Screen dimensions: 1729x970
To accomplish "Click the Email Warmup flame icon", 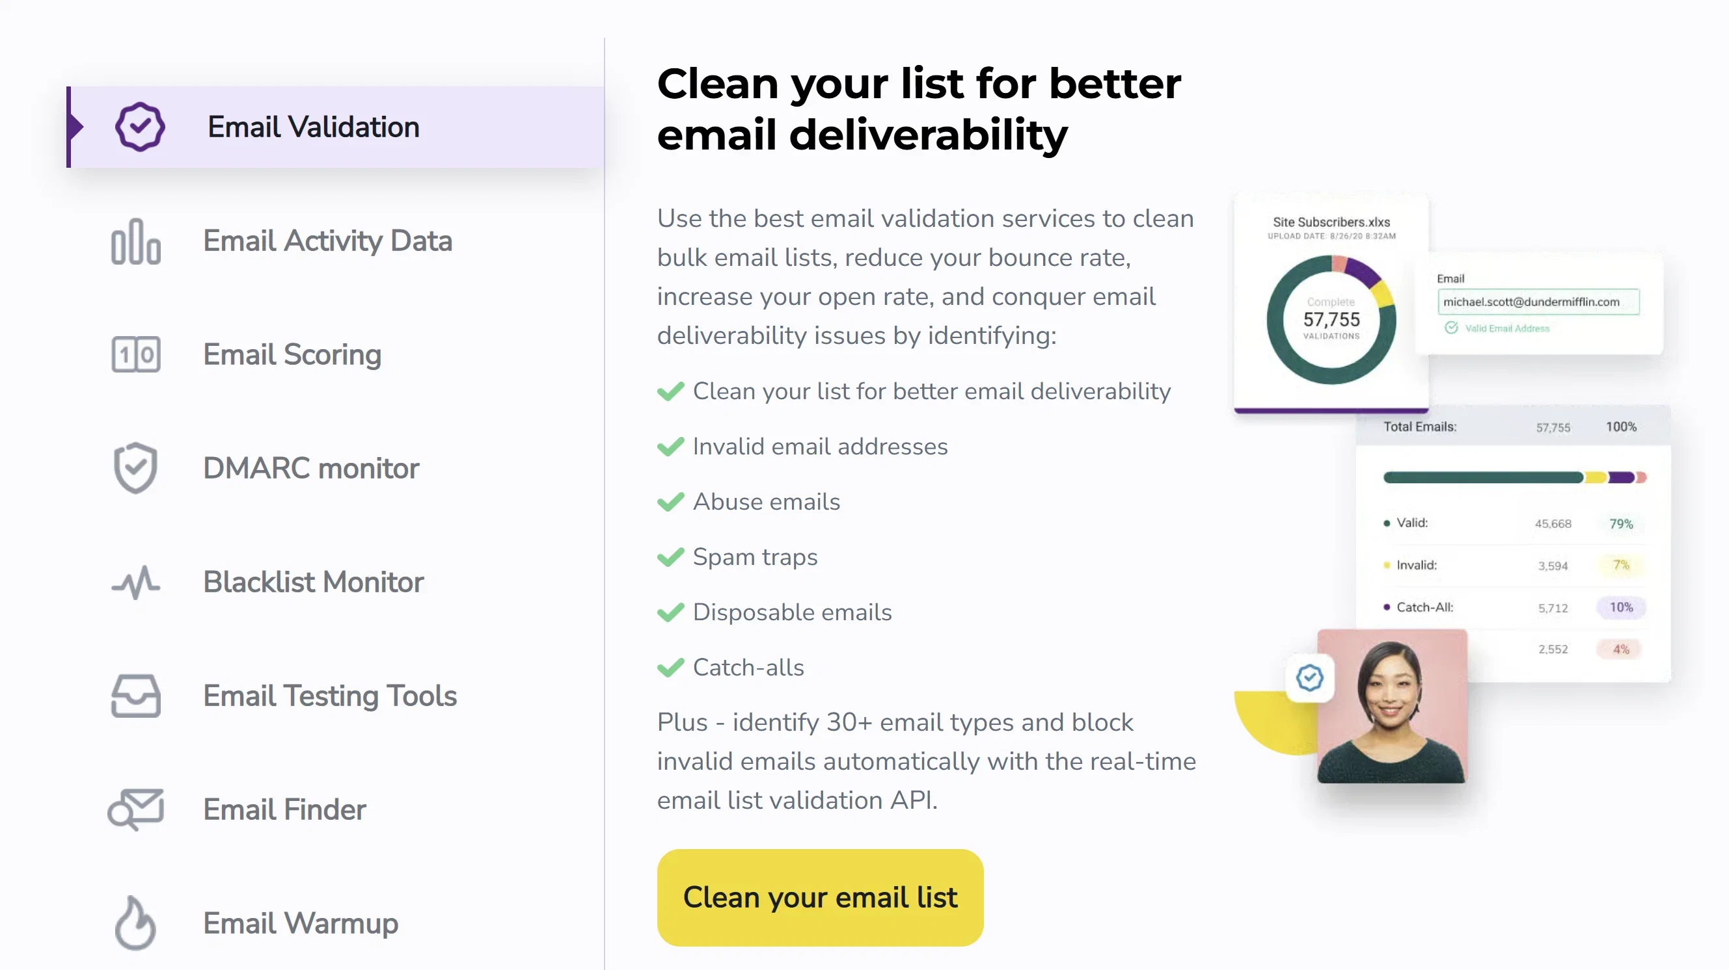I will tap(135, 923).
